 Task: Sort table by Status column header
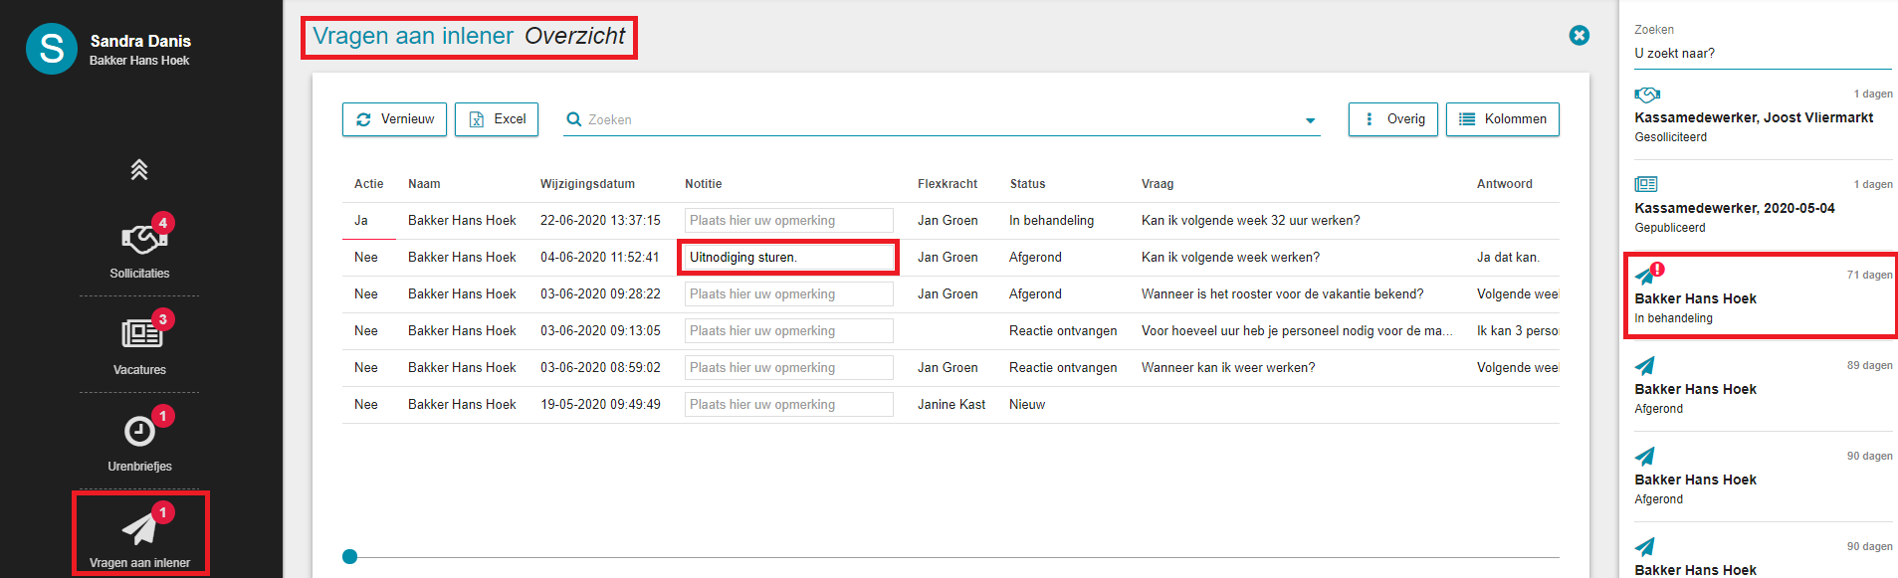coord(1027,184)
